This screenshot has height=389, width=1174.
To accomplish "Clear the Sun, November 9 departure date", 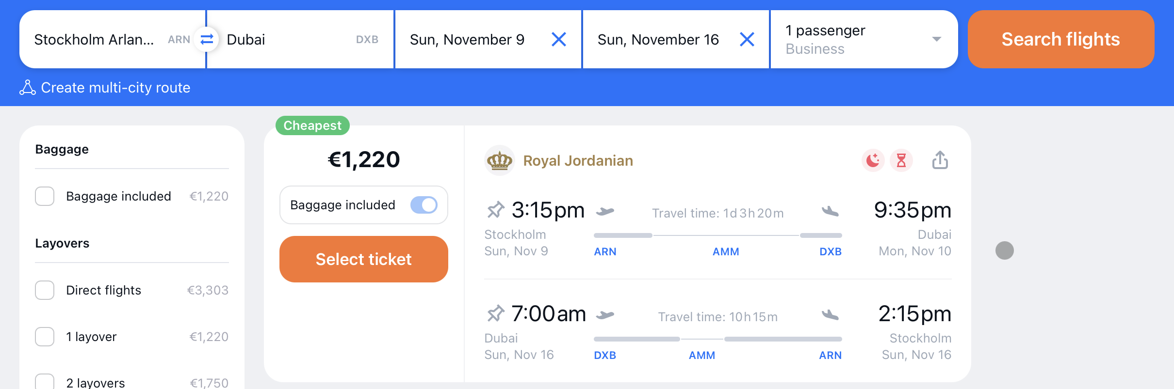I will [559, 39].
